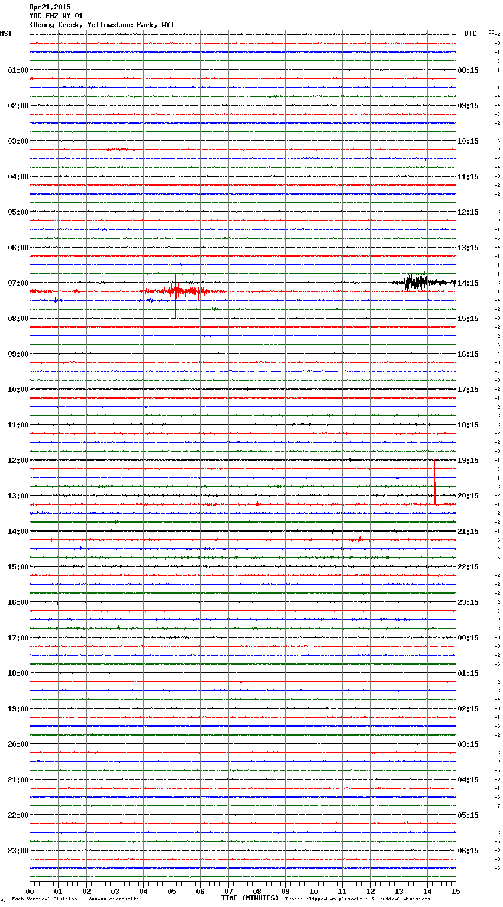Screen dimensions: 503x907
Task: Select the 07:00 MST time label
Action: [18, 283]
